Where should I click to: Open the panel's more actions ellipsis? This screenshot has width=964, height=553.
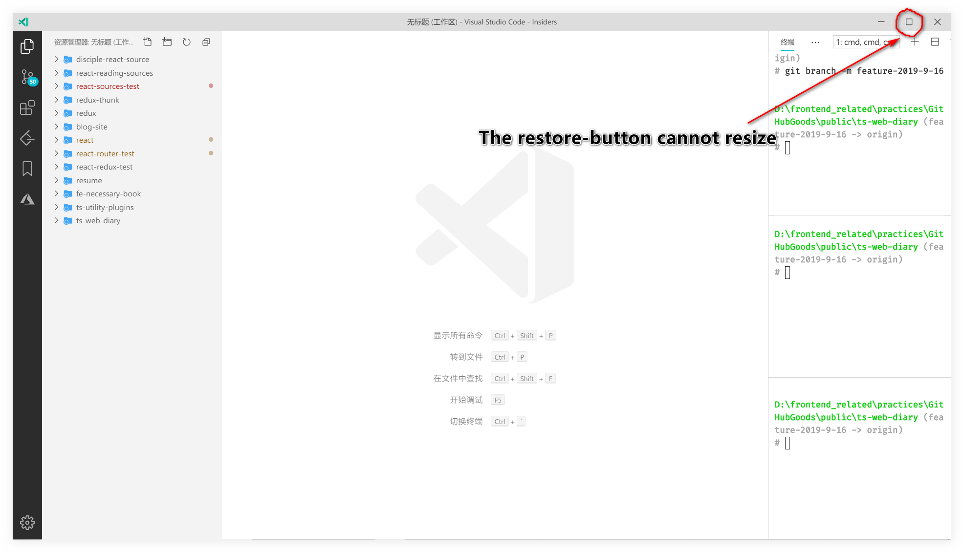point(815,42)
